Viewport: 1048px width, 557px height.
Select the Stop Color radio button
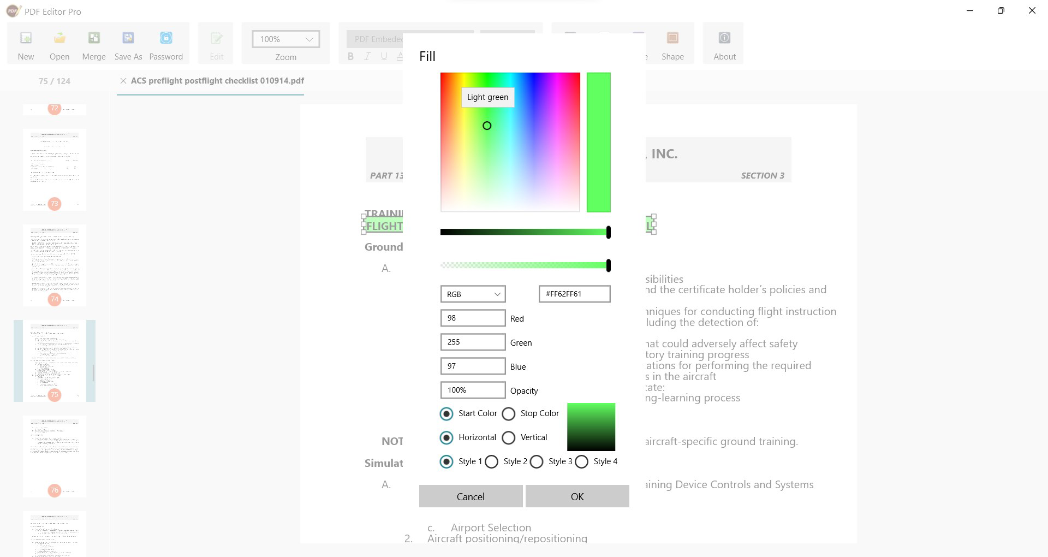508,414
